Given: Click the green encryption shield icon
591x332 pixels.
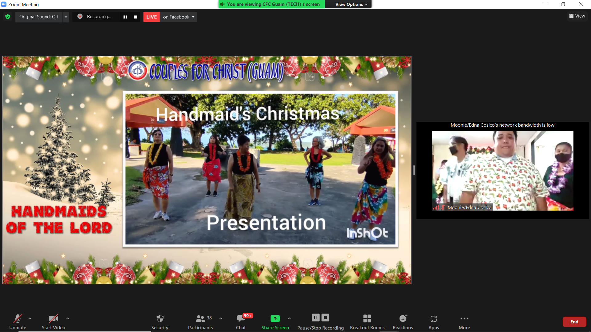Looking at the screenshot, I should [8, 17].
